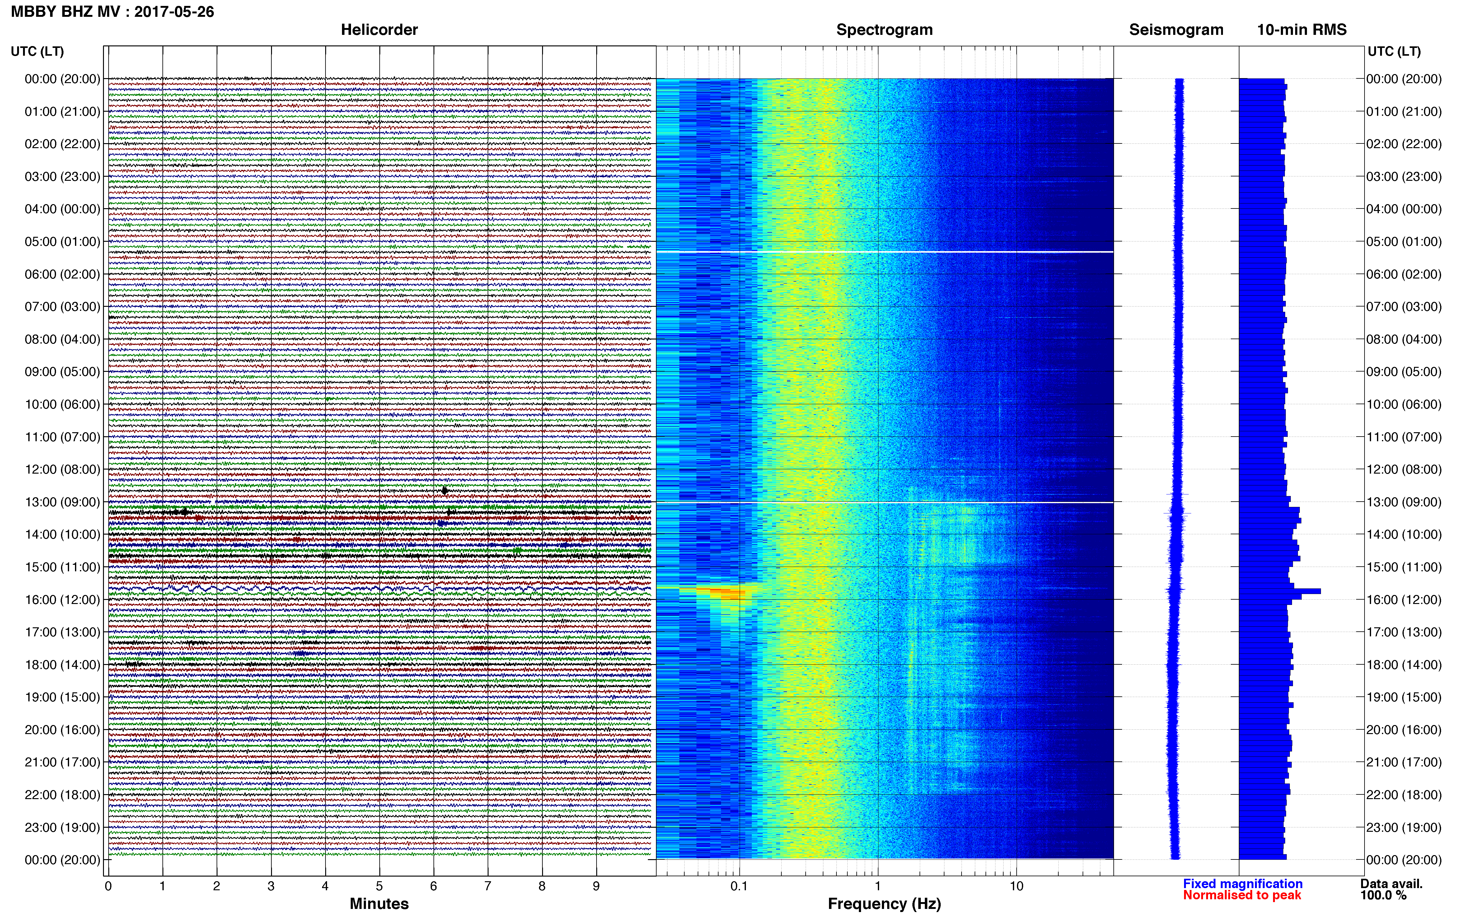The height and width of the screenshot is (922, 1475).
Task: Click "08:00 (04:00)" beside the helicorder
Action: point(62,339)
